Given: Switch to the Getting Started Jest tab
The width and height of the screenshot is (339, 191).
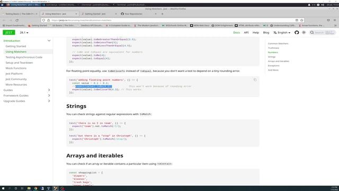Looking at the screenshot, I should [x=99, y=14].
